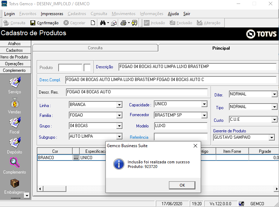Click the Pgrade column header
Viewport: 279px width, 207px height.
[x=265, y=151]
